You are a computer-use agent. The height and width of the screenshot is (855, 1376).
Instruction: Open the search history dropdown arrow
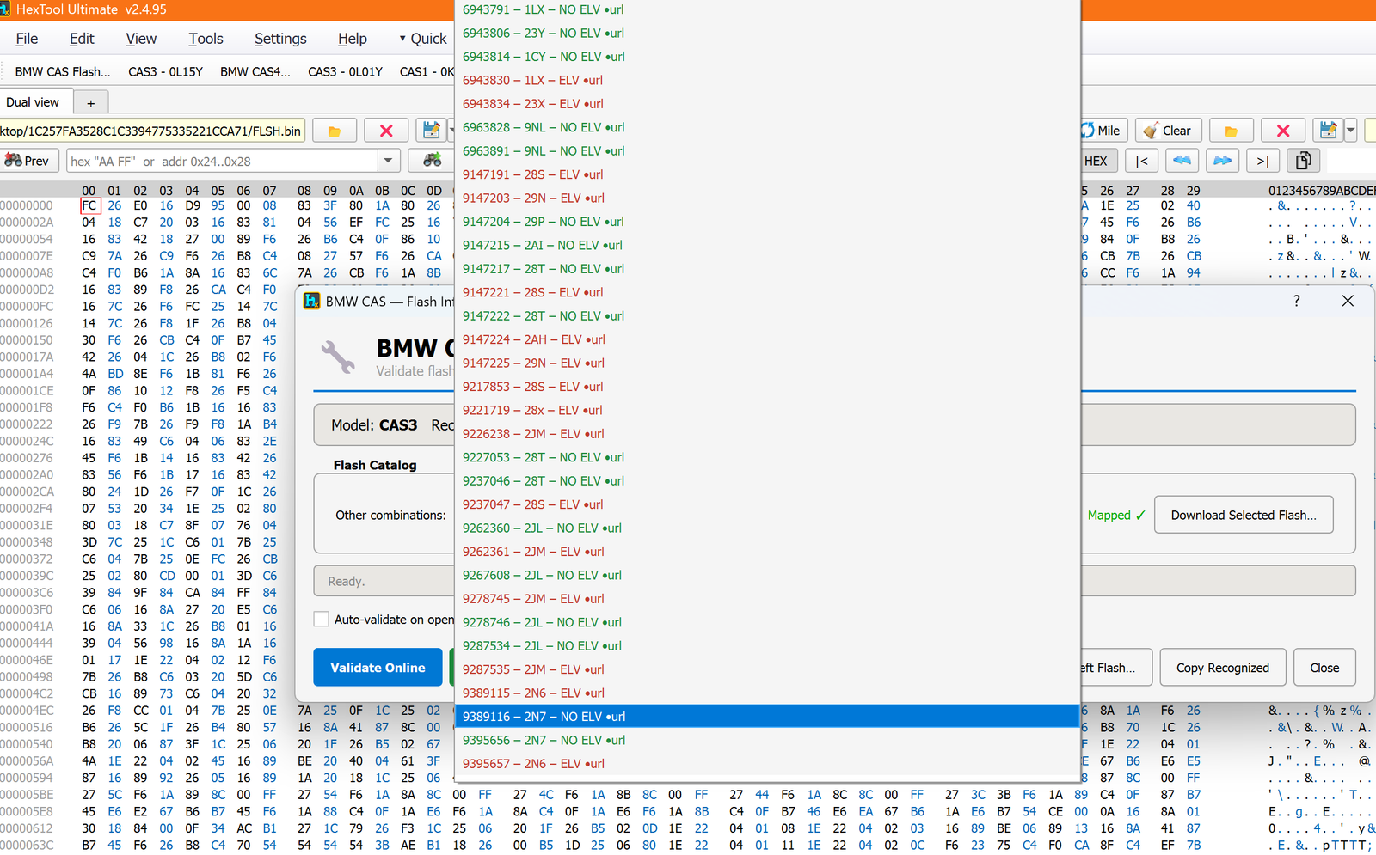[389, 161]
